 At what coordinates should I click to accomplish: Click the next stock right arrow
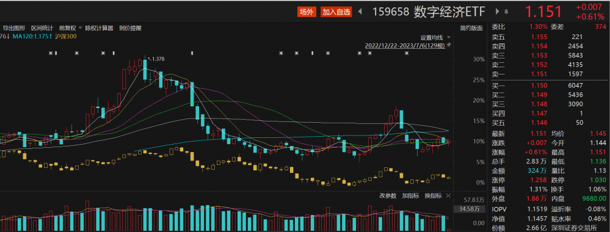pyautogui.click(x=497, y=12)
